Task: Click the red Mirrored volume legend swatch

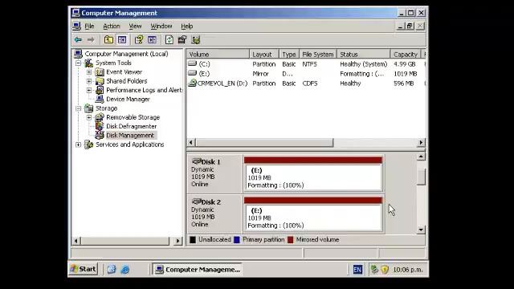Action: coord(291,239)
